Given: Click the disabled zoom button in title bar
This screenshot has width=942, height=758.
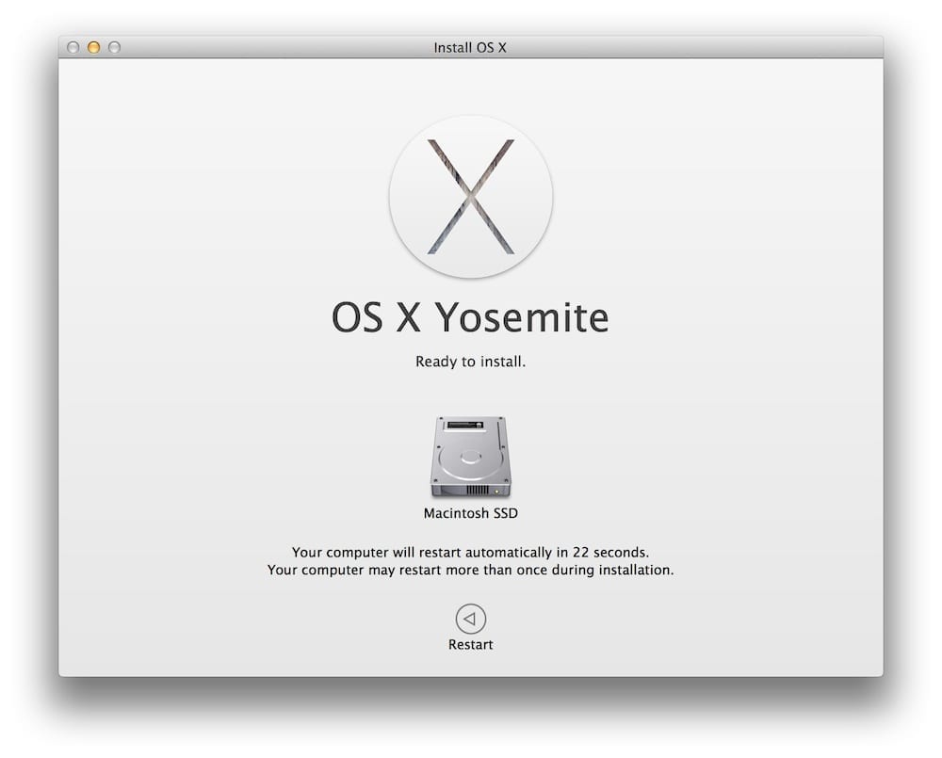Looking at the screenshot, I should [115, 47].
